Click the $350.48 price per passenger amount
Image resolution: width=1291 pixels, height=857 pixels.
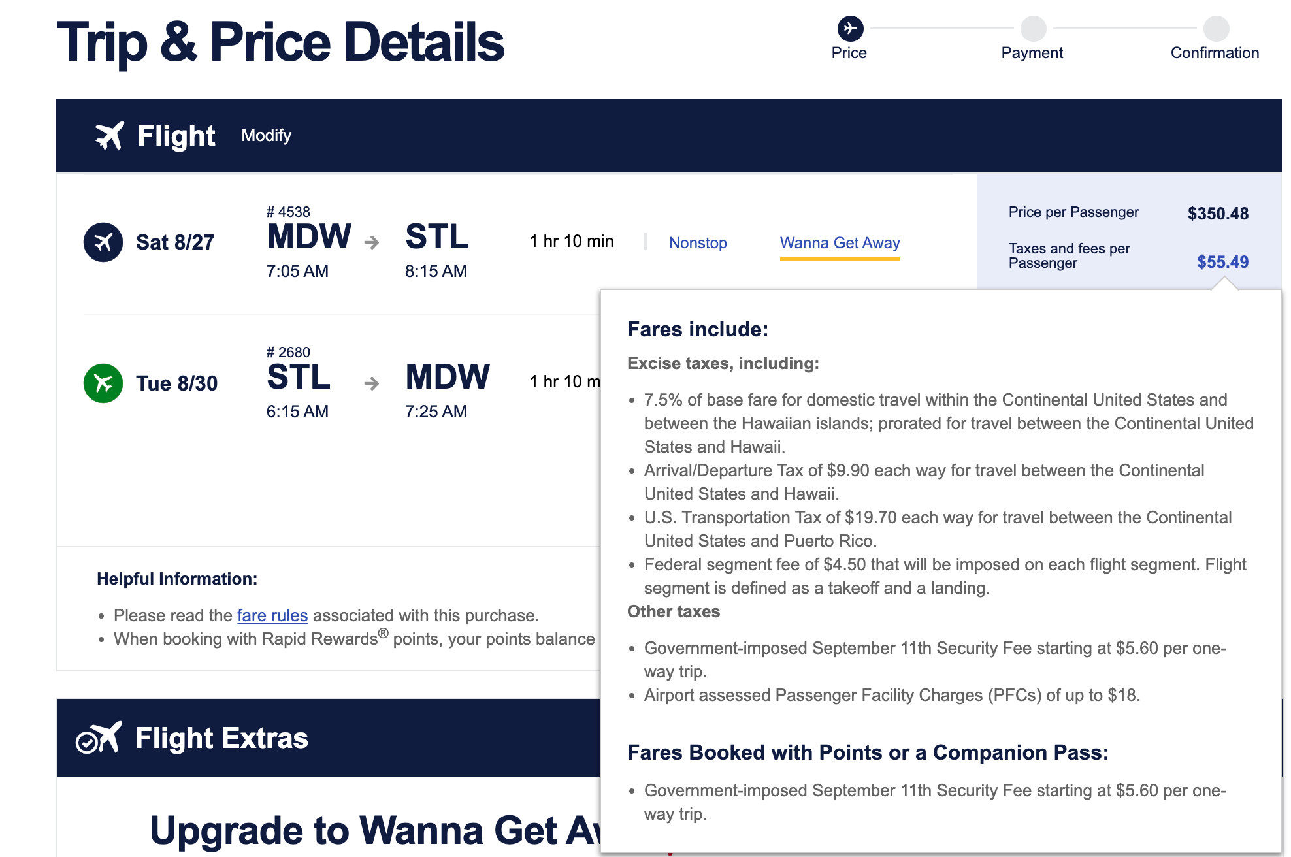[1218, 214]
